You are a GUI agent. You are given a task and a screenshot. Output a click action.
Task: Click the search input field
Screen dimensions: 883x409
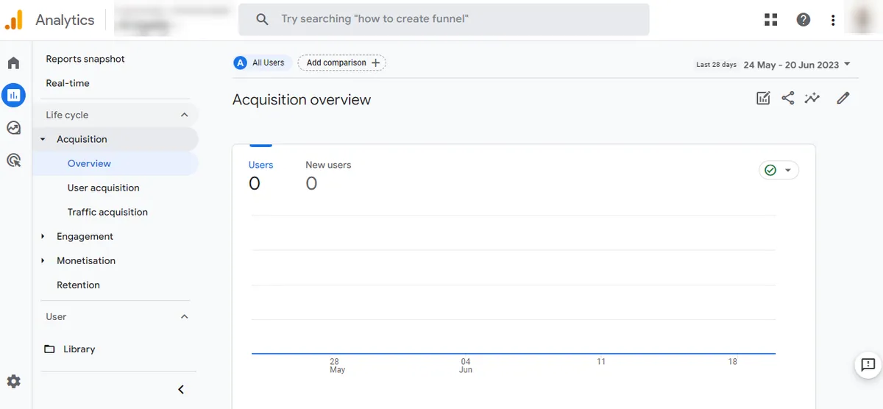click(x=444, y=19)
